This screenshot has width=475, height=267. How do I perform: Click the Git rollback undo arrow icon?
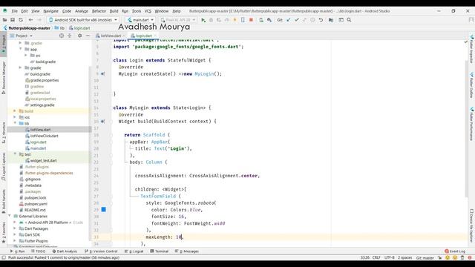(321, 20)
